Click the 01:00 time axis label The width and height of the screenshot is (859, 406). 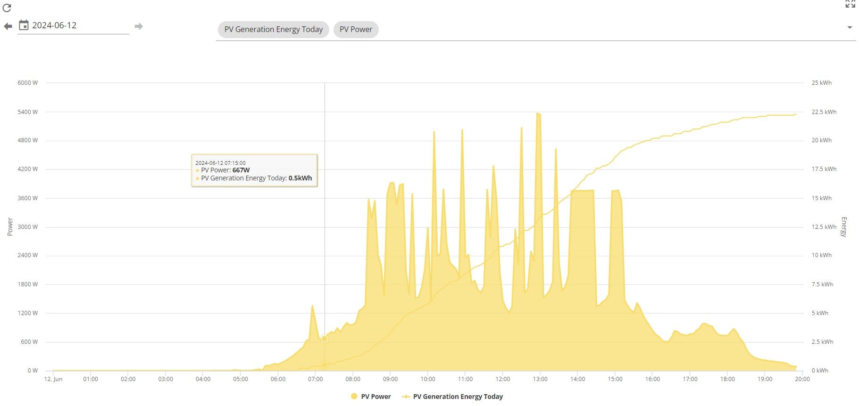tap(91, 379)
